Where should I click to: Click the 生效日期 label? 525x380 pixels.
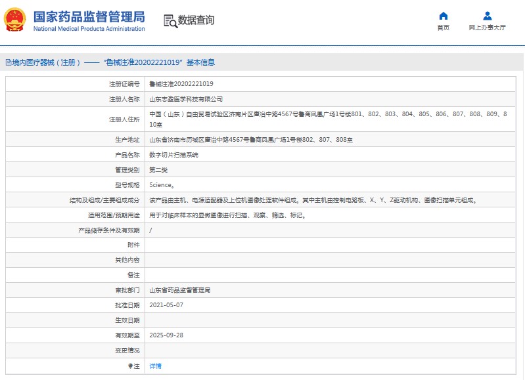127,320
